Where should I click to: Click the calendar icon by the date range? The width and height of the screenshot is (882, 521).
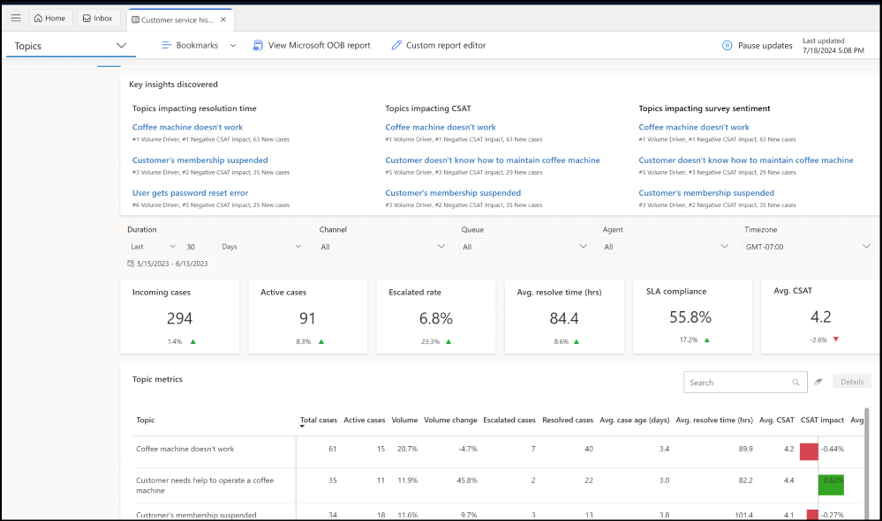pyautogui.click(x=131, y=264)
